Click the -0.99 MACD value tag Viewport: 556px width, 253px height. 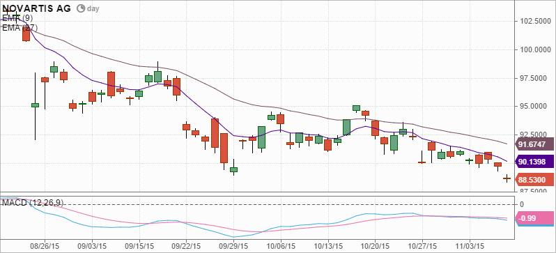click(x=534, y=219)
